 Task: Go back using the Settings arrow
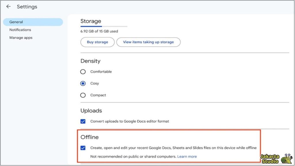[8, 7]
